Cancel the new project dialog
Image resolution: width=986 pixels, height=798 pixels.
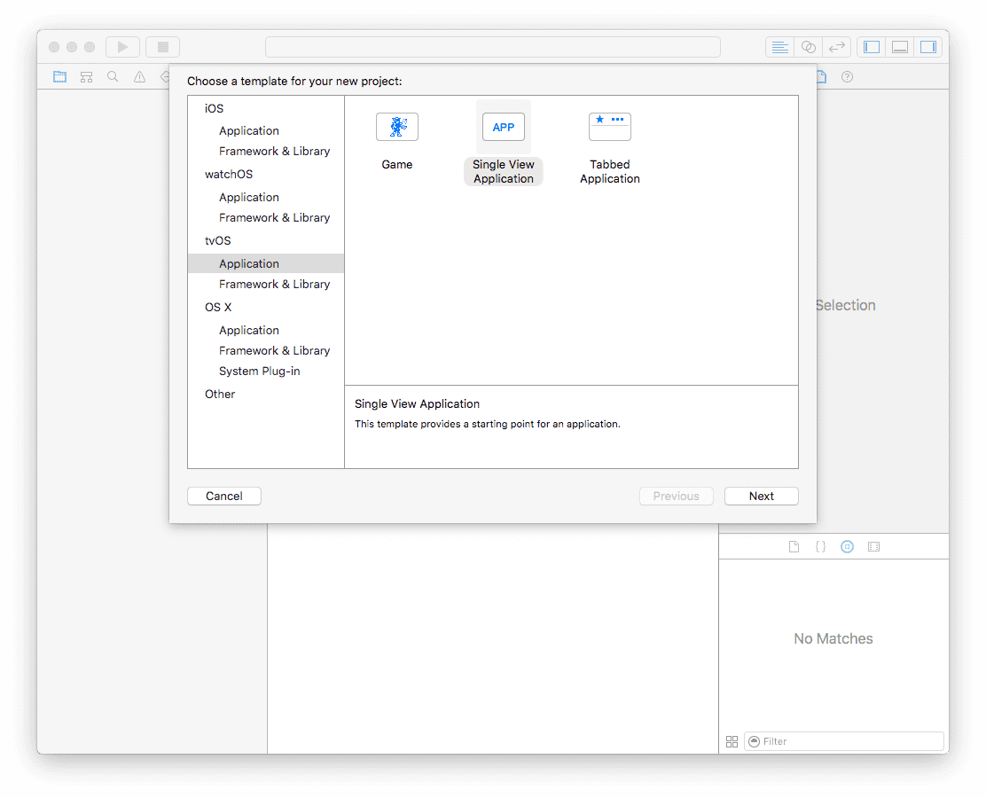[223, 497]
